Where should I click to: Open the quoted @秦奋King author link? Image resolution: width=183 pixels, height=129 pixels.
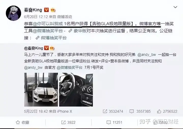(x=34, y=48)
